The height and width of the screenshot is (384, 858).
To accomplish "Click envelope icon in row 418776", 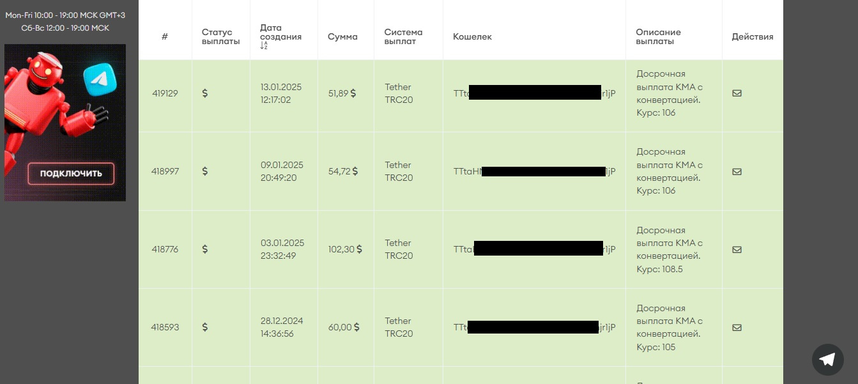I will 737,250.
